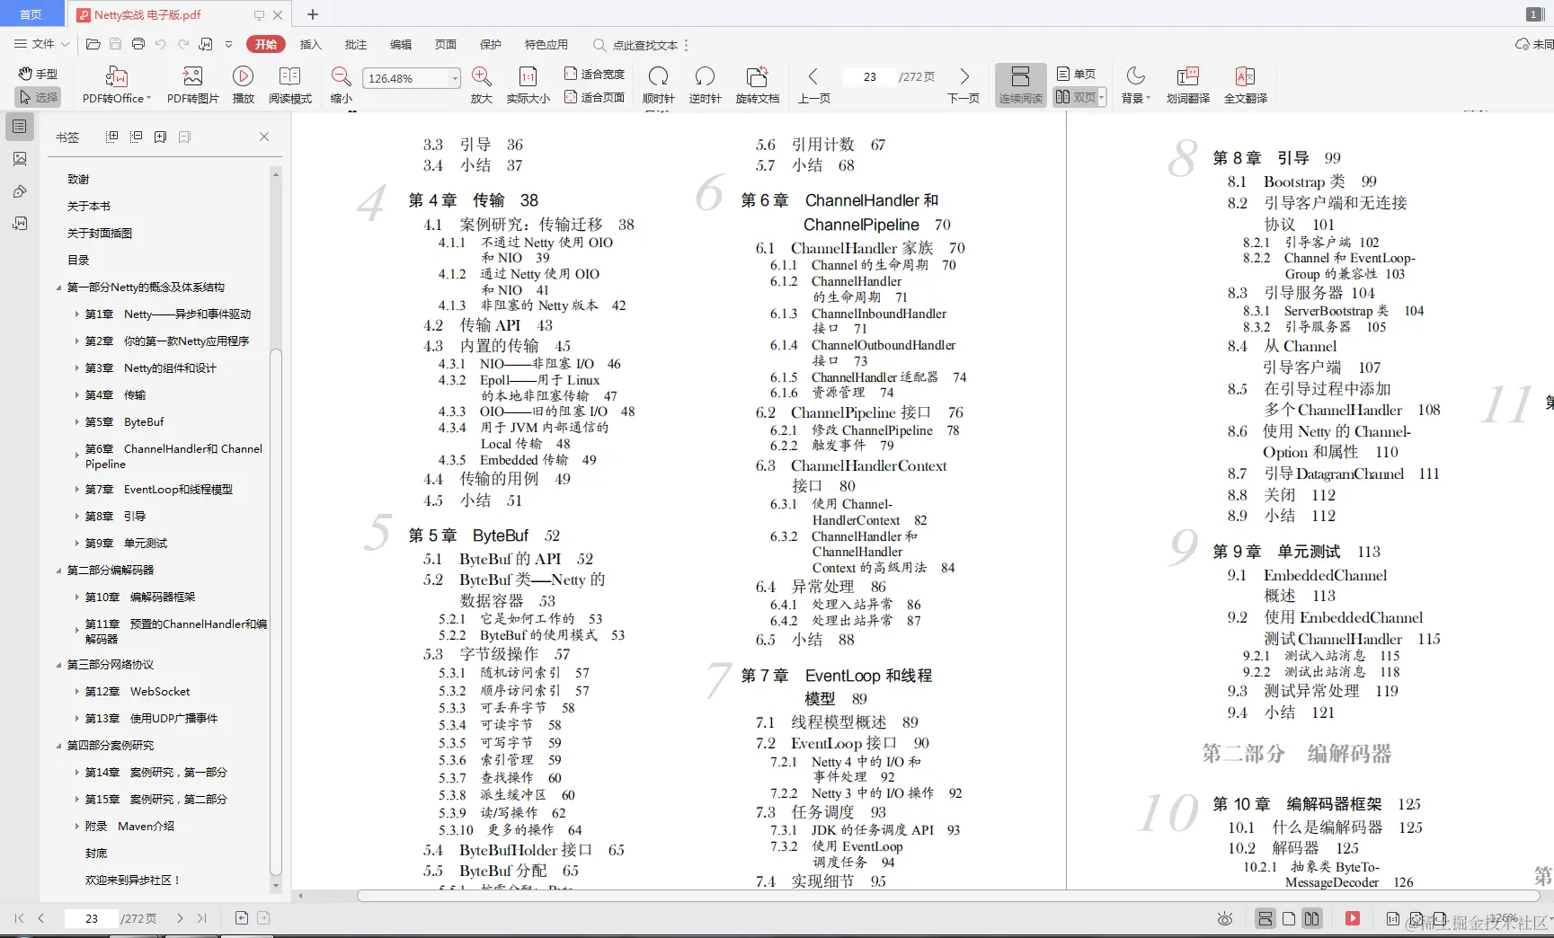Viewport: 1554px width, 938px height.
Task: Select the 批注 ribbon tab
Action: click(x=356, y=44)
